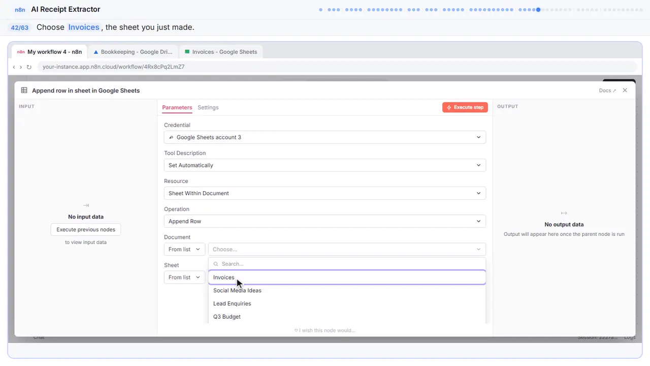Switch to the Settings tab

(x=208, y=107)
